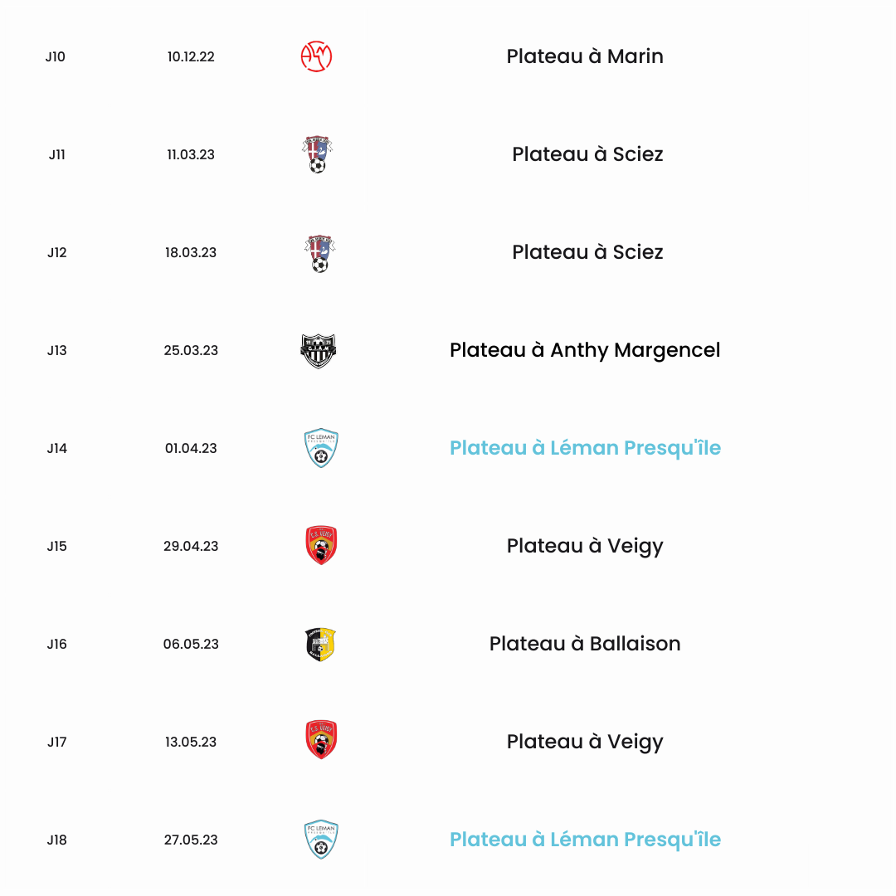
Task: Click the black Anthy Margencel shield logo
Action: pos(319,351)
